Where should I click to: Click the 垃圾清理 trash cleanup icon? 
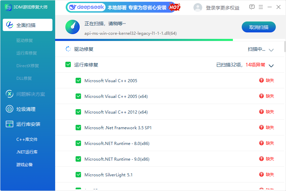click(x=10, y=109)
